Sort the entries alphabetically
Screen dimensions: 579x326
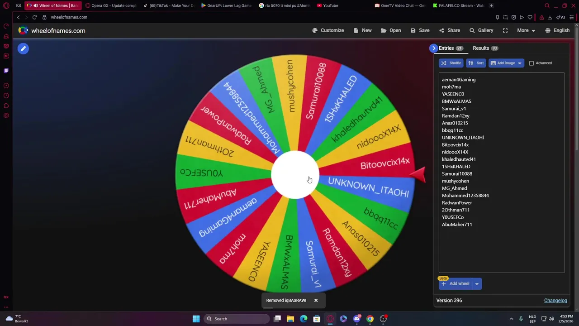pyautogui.click(x=476, y=63)
